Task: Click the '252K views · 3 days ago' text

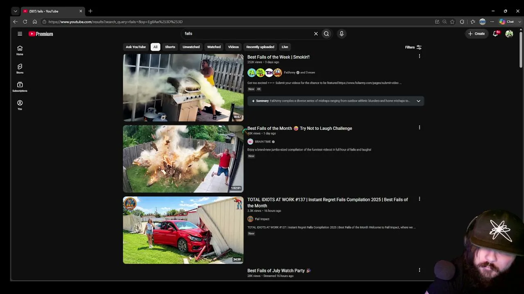Action: 263,62
